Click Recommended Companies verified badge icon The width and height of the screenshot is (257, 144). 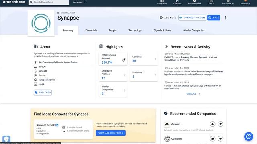[x=166, y=113]
